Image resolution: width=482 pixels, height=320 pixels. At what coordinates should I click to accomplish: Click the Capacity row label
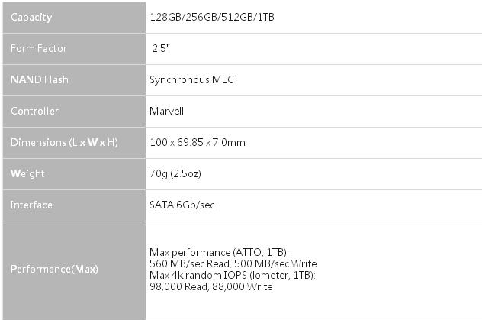[x=31, y=18]
